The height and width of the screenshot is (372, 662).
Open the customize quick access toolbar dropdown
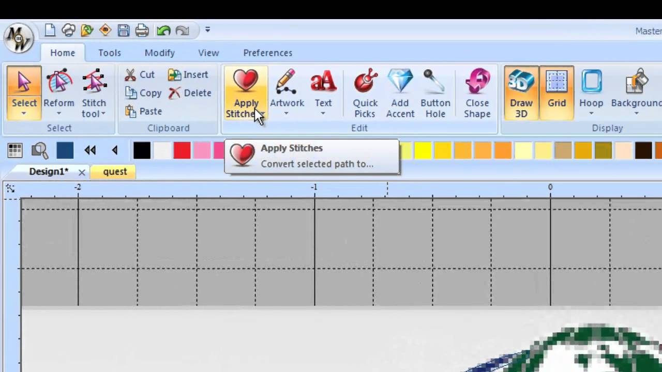[x=207, y=30]
